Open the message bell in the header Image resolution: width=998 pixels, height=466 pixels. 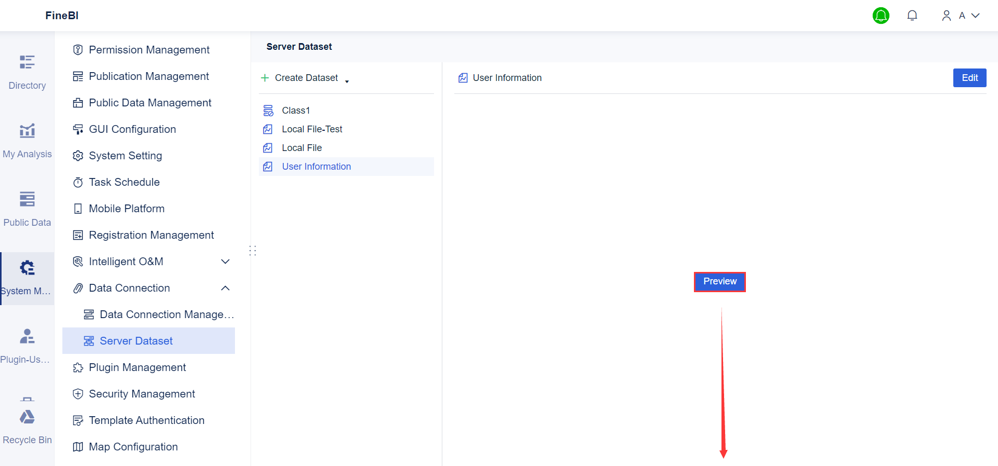point(912,16)
